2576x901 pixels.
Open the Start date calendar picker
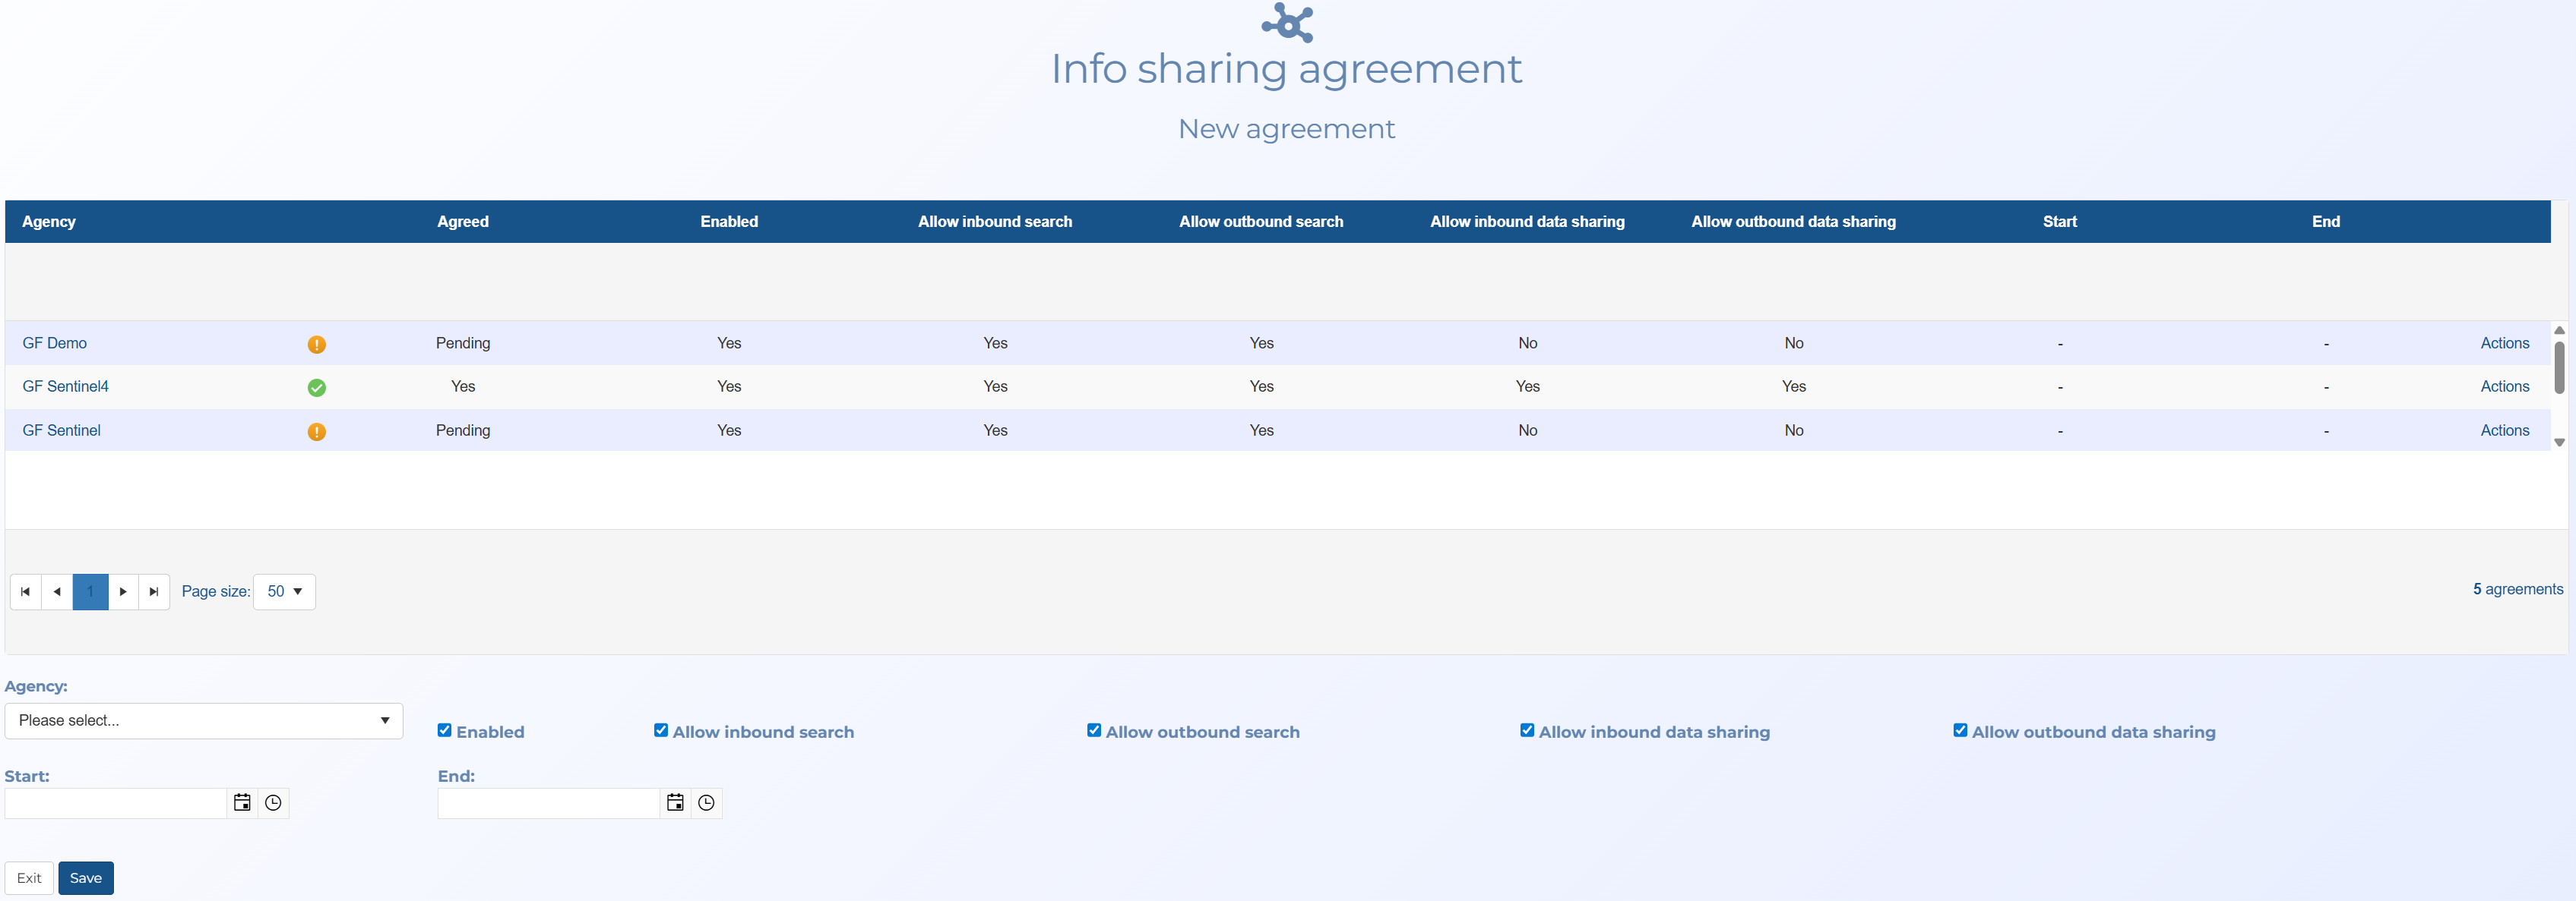pos(242,803)
